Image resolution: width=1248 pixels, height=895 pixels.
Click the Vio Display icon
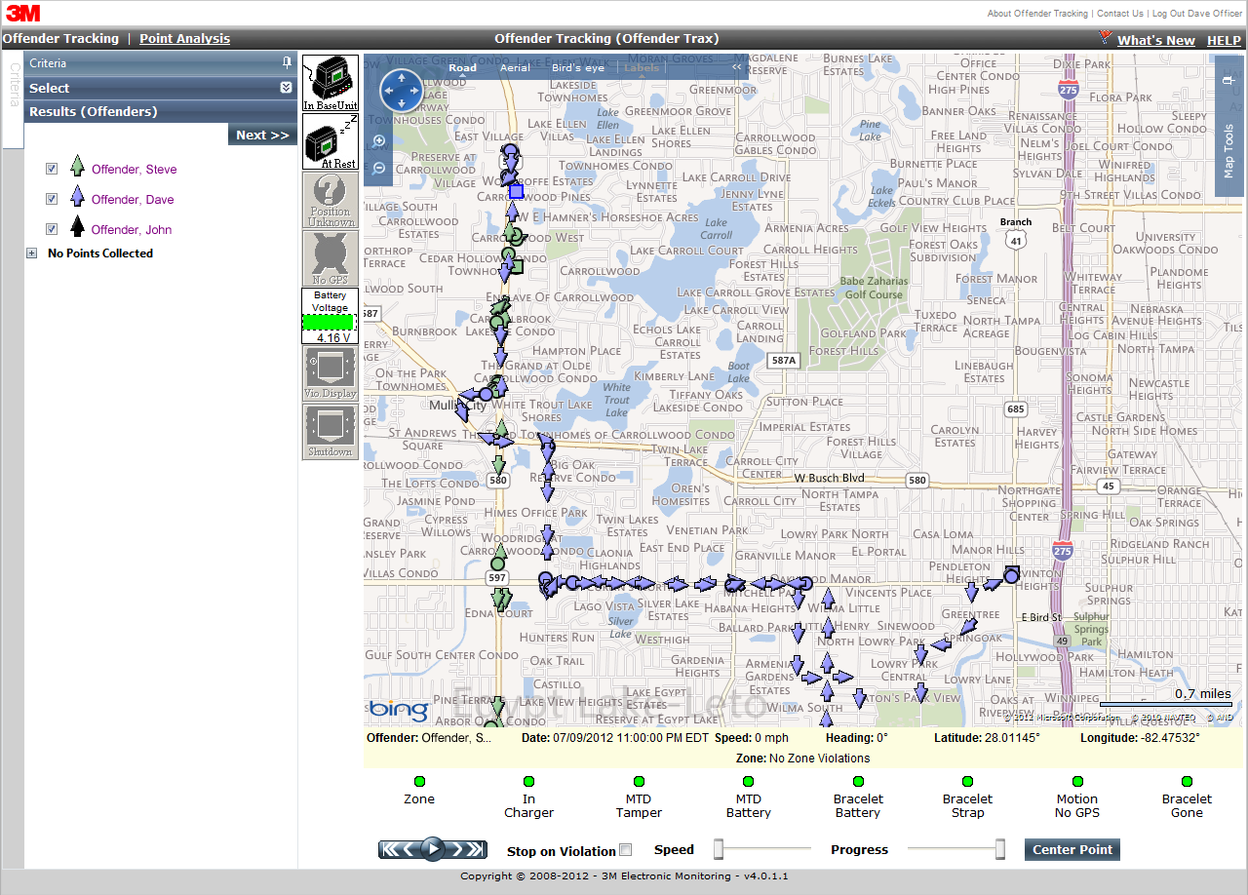pos(331,373)
